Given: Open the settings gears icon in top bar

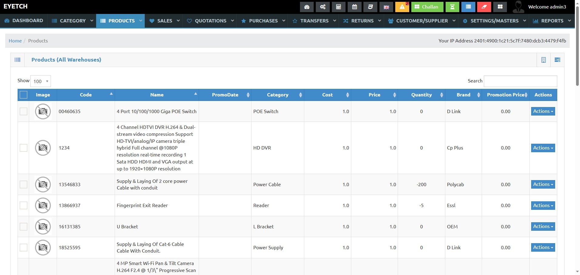Looking at the screenshot, I should click(x=323, y=7).
